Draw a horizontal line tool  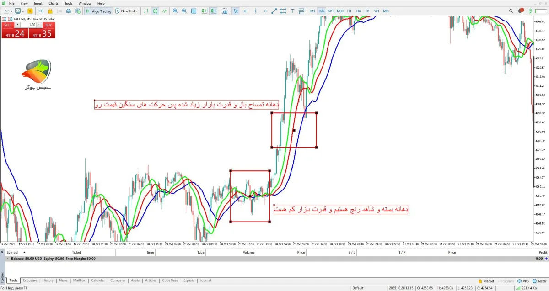(265, 11)
